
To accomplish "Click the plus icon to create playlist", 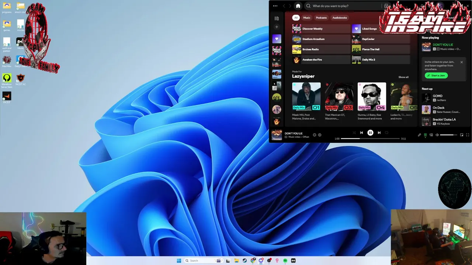I will 277,27.
